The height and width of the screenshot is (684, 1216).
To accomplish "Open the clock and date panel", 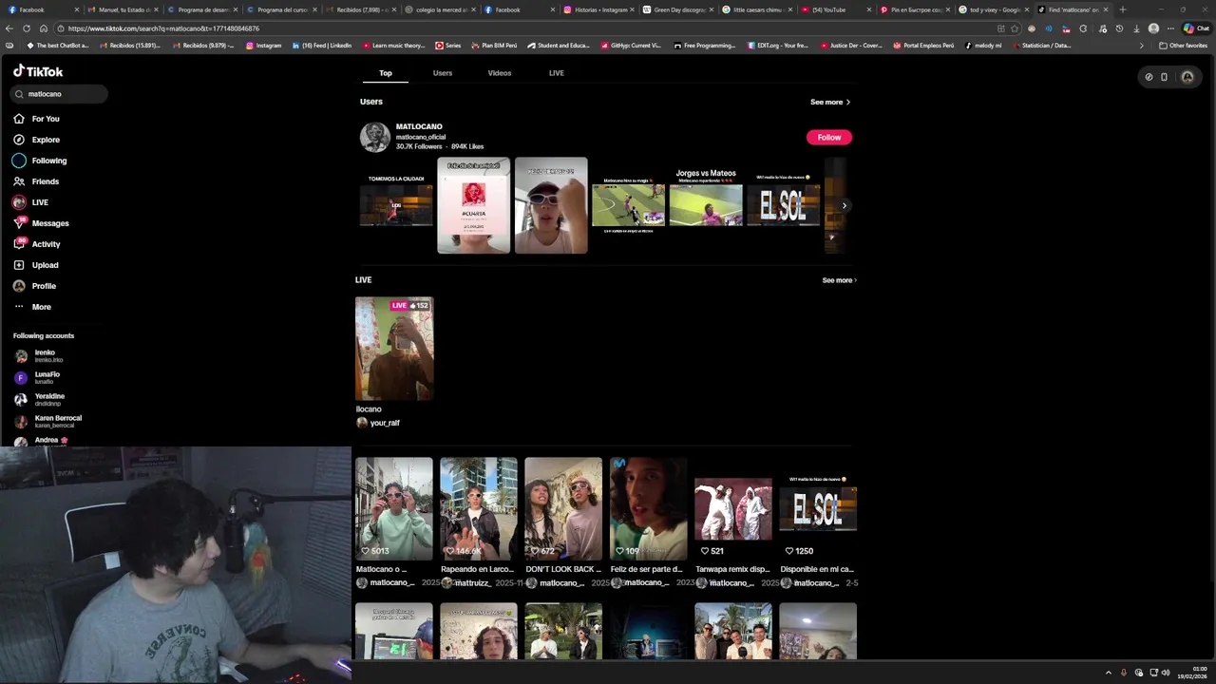I will coord(1193,673).
